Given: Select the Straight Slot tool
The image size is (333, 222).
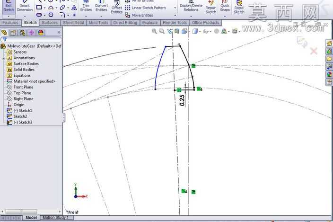Looking at the screenshot, I should tap(39, 15).
